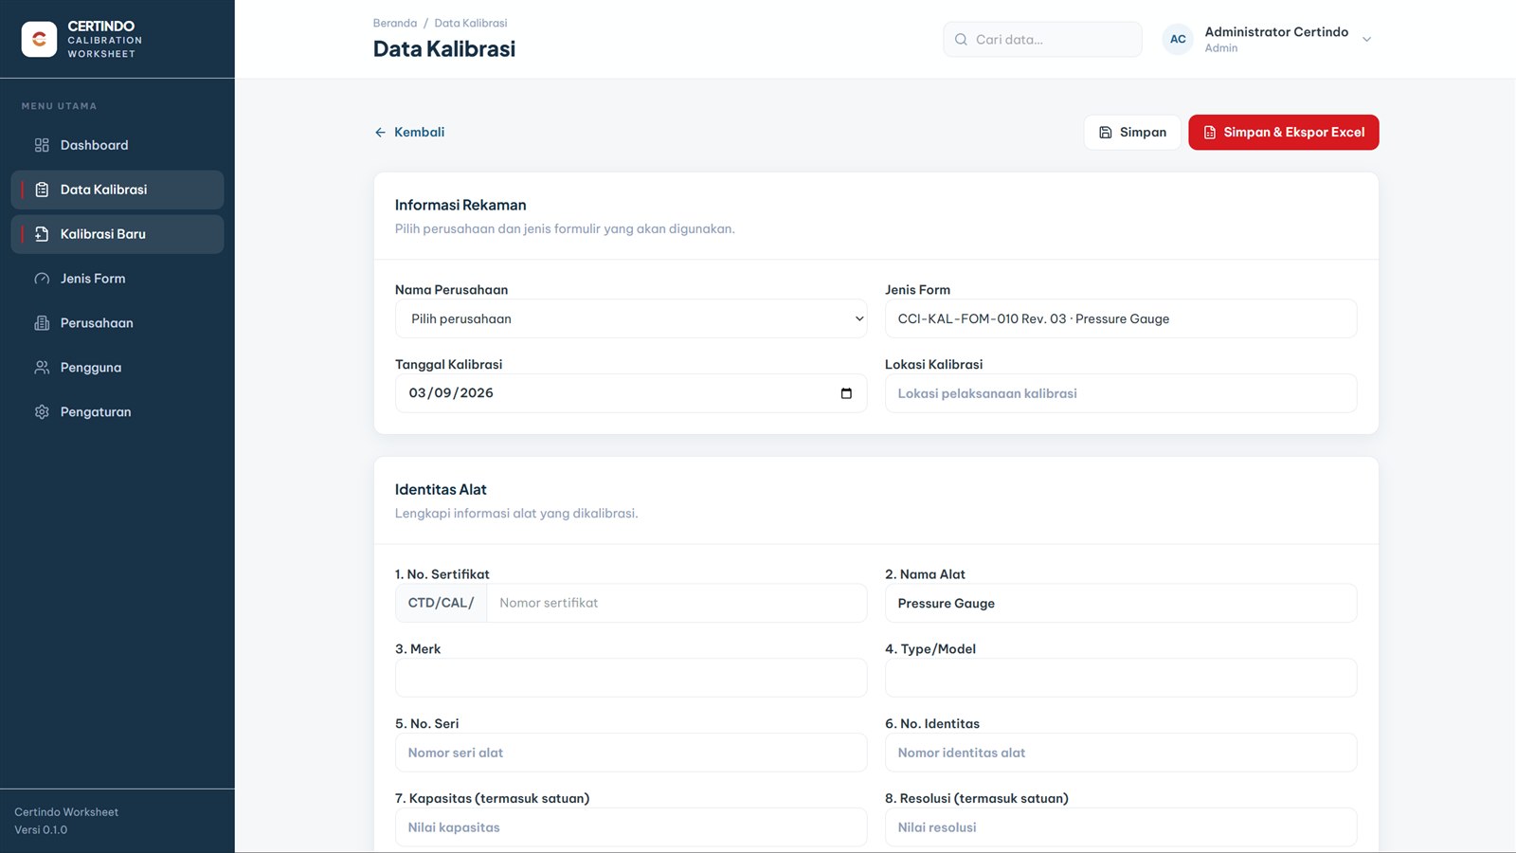This screenshot has width=1516, height=853.
Task: Expand the Administrator Certindo account menu
Action: tap(1366, 40)
